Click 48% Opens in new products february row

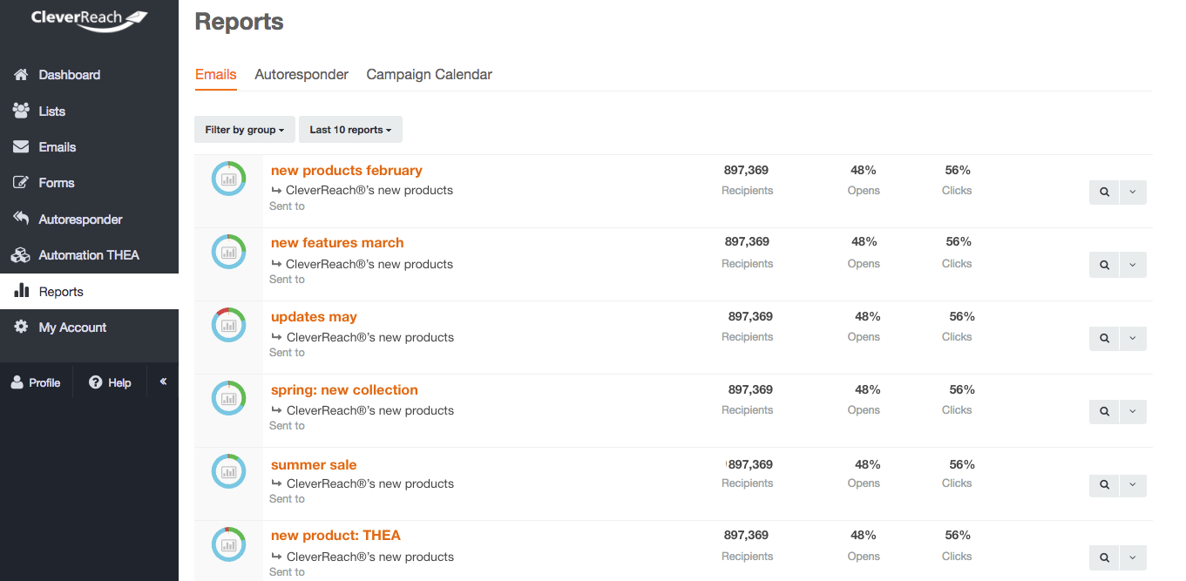pyautogui.click(x=864, y=170)
